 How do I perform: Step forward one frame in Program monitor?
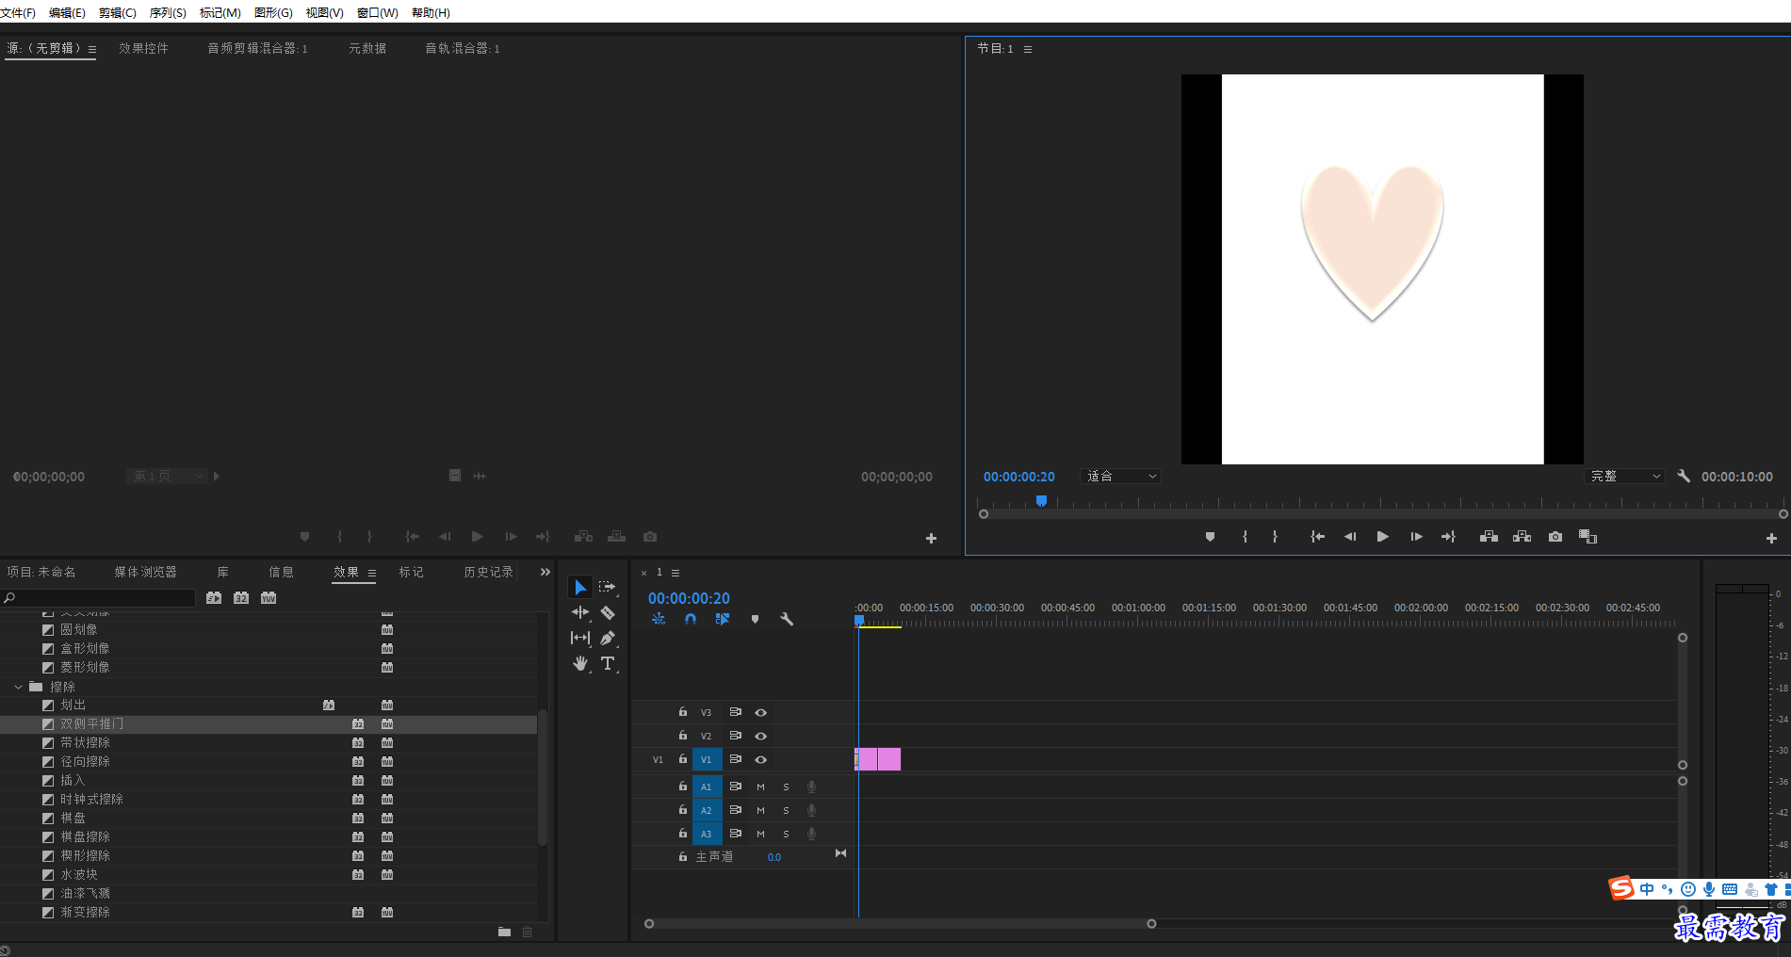tap(1416, 537)
